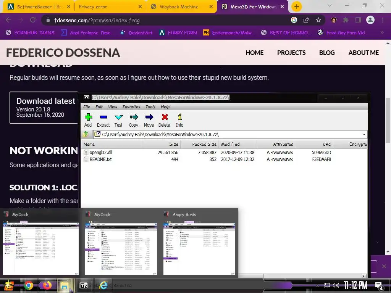Go up one folder level in 7-Zip
391x293 pixels.
[86, 134]
